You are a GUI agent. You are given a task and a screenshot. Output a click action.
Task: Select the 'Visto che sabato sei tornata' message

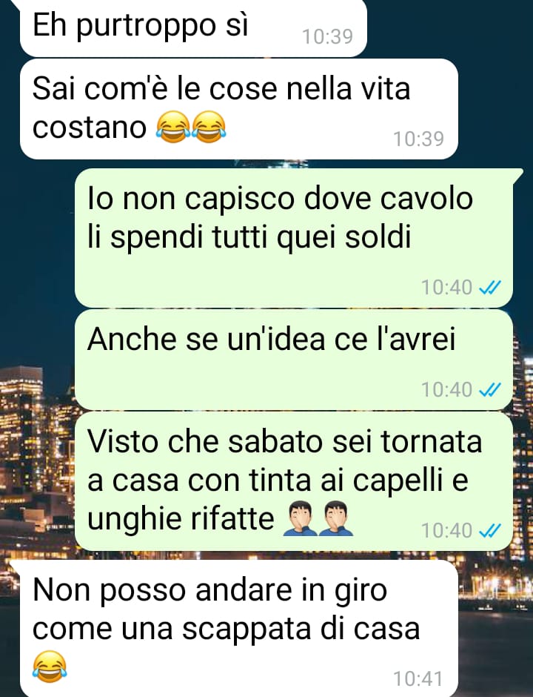tap(294, 481)
